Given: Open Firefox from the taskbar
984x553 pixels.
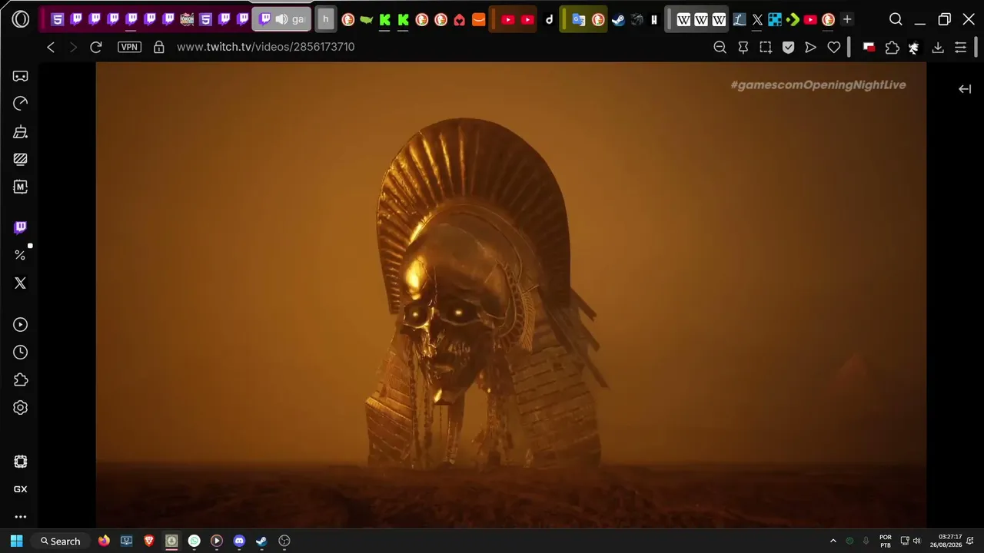Looking at the screenshot, I should (104, 541).
